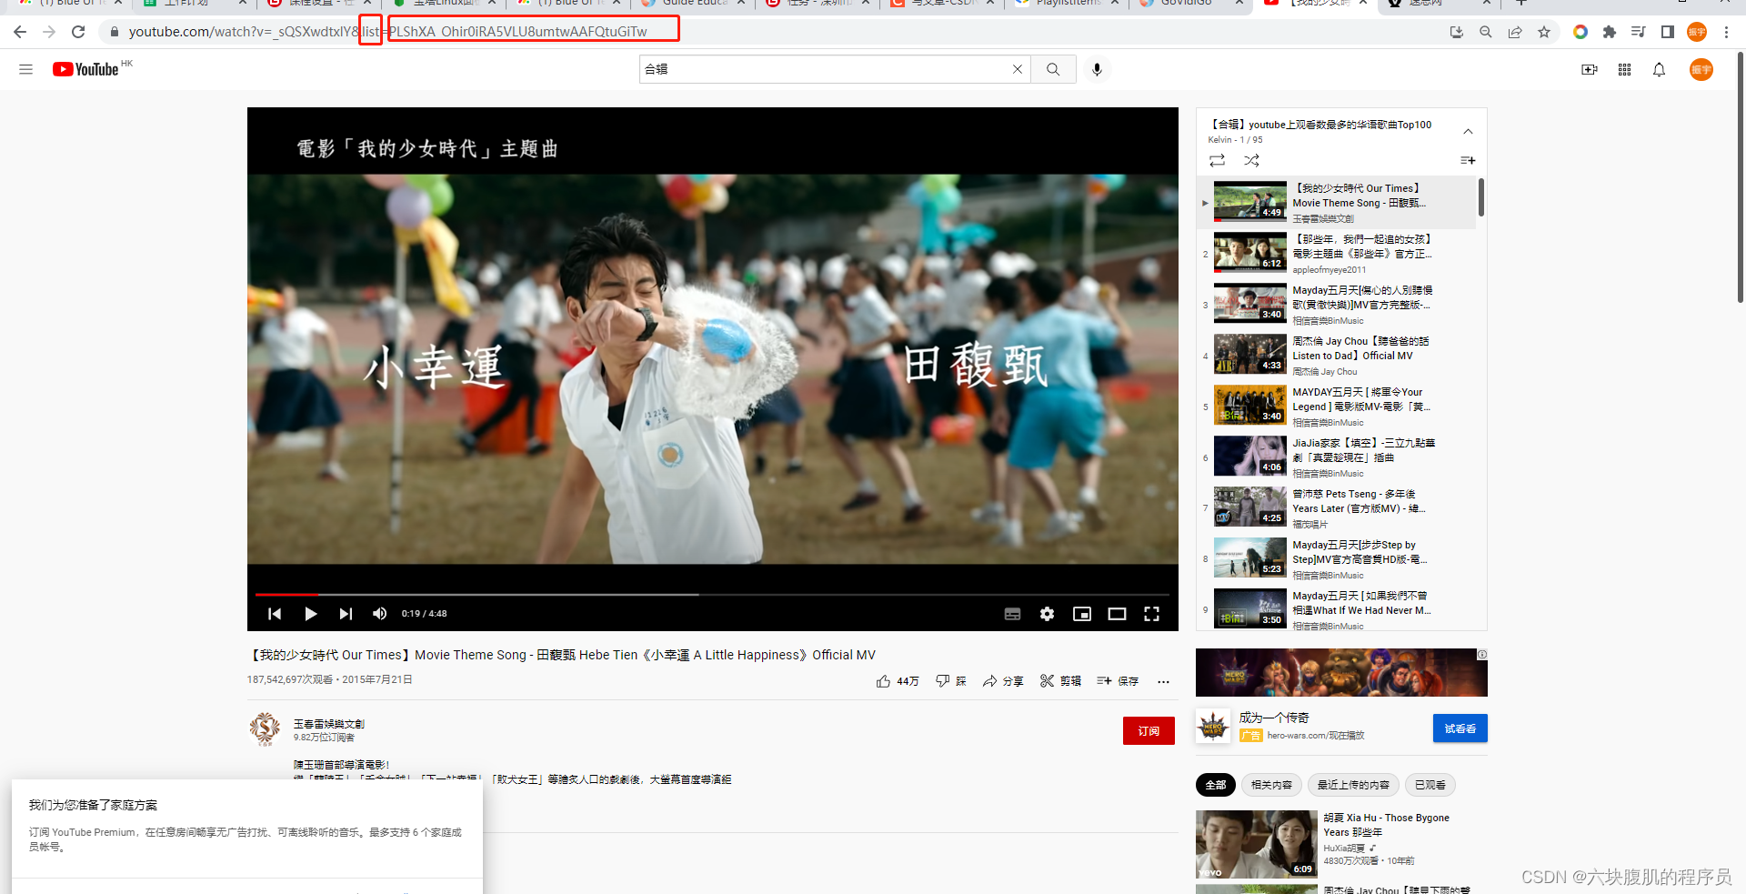Open JiaJia家家 填空 playlist item
1746x894 pixels.
[x=1337, y=457]
